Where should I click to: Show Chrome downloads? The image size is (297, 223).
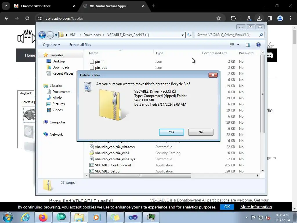(x=259, y=18)
